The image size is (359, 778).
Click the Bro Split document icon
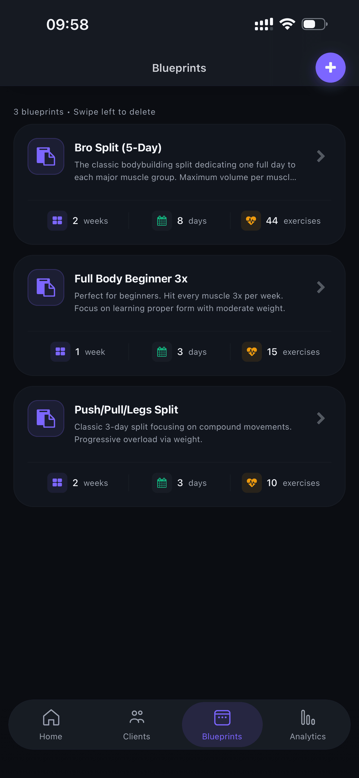46,156
